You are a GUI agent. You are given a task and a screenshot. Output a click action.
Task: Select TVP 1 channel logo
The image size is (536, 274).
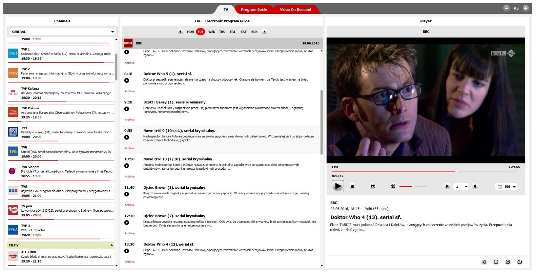[13, 53]
